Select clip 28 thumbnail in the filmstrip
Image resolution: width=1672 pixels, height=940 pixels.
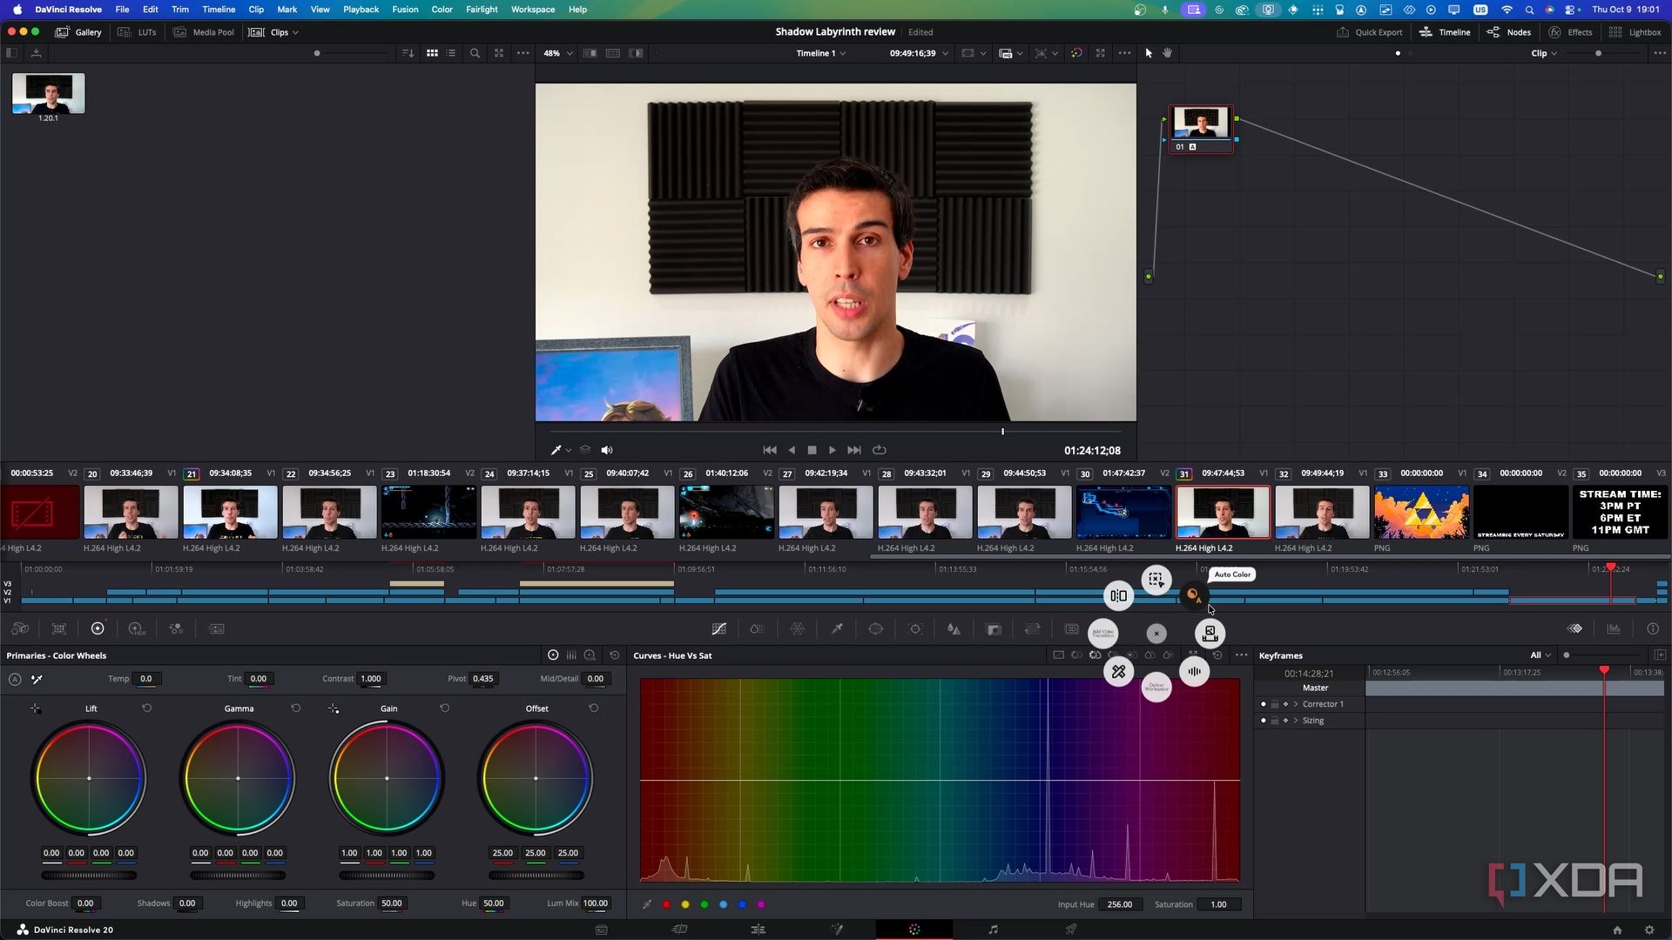[x=925, y=513]
